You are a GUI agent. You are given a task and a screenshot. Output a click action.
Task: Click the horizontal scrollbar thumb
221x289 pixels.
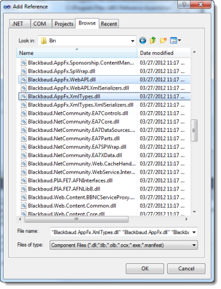[x=77, y=219]
